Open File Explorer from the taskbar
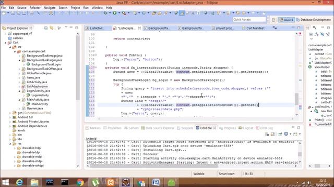 click(34, 182)
